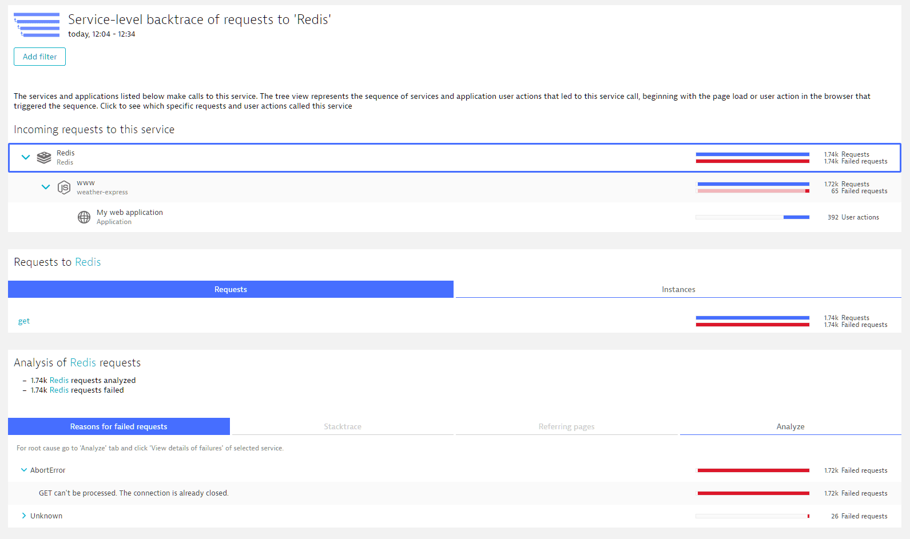Image resolution: width=910 pixels, height=539 pixels.
Task: Open the Referring pages tab
Action: pyautogui.click(x=566, y=426)
